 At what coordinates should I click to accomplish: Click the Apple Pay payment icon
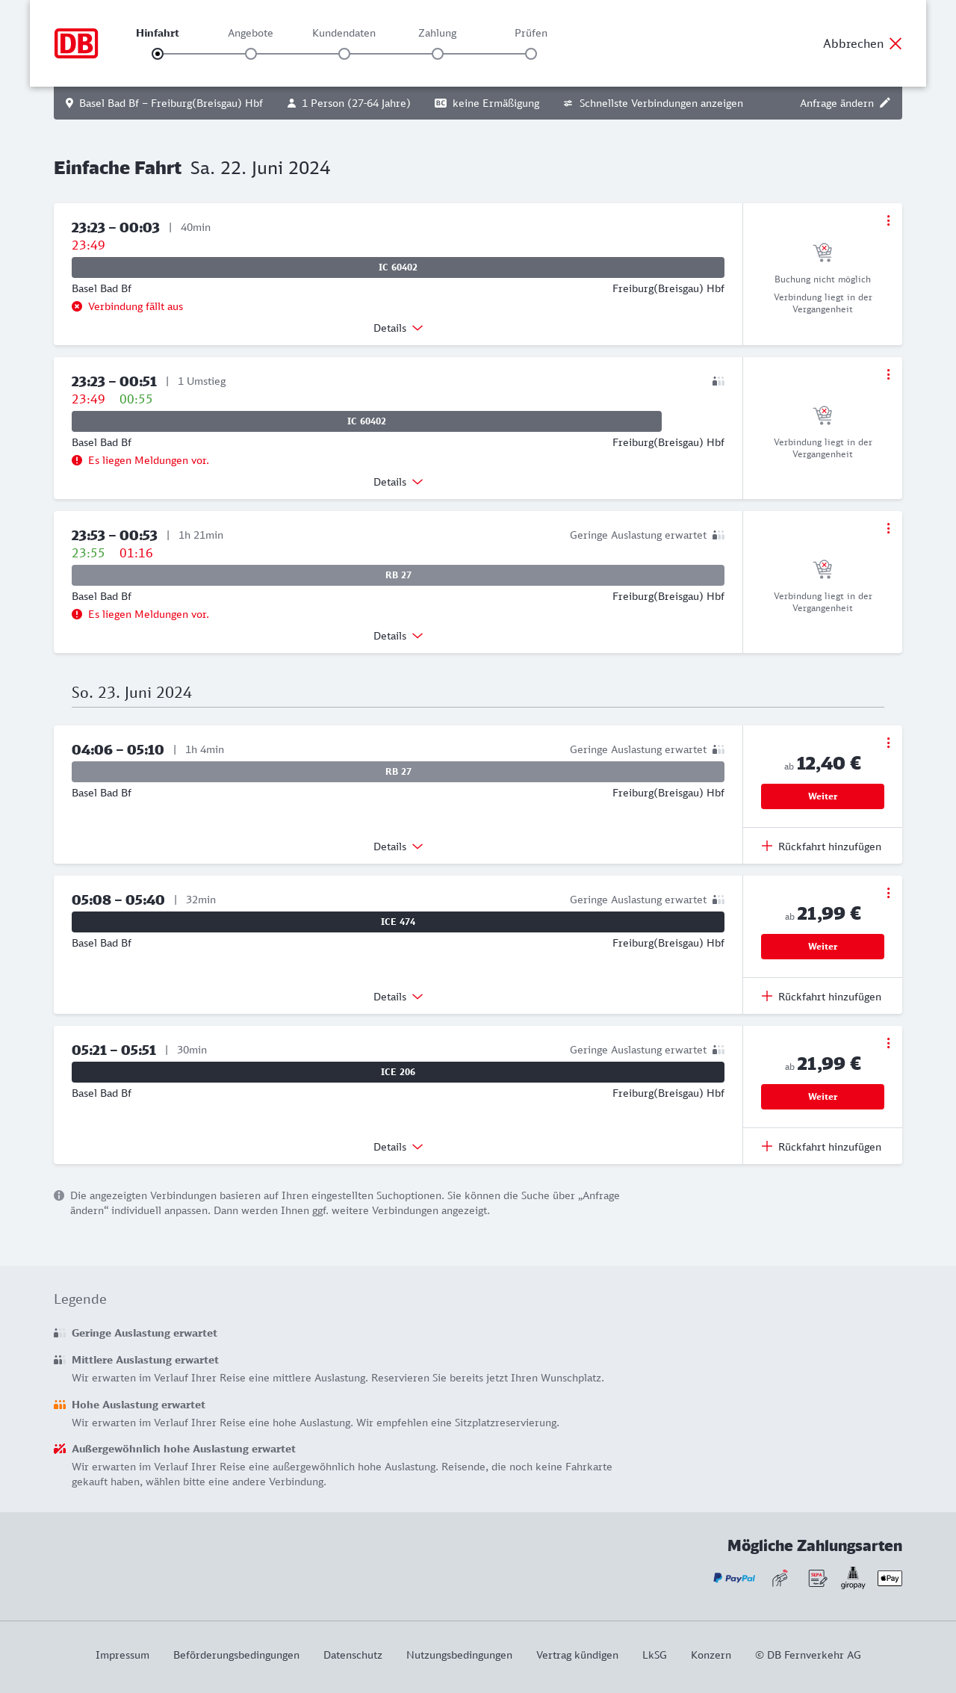click(890, 1578)
